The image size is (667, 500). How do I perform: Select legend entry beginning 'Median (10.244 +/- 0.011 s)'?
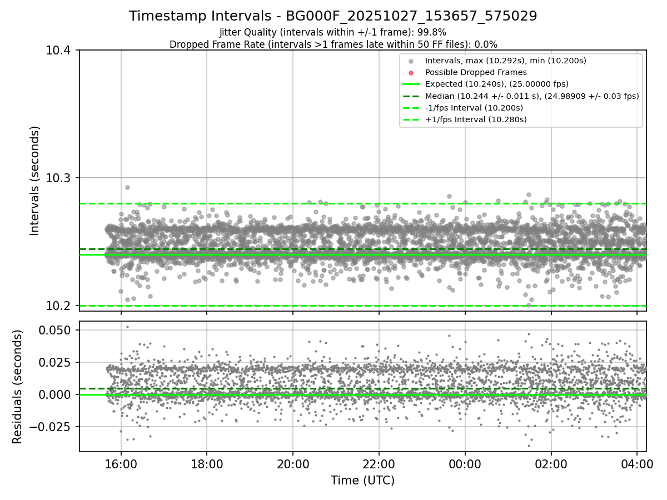(532, 96)
